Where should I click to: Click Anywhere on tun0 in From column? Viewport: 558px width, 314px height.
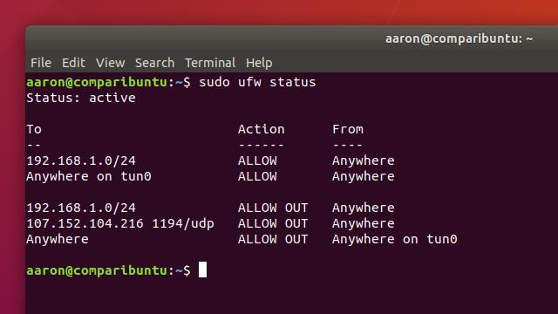(x=395, y=239)
